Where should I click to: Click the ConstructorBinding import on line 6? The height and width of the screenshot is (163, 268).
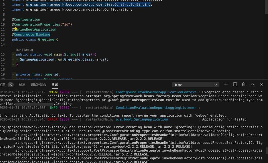click(x=82, y=4)
